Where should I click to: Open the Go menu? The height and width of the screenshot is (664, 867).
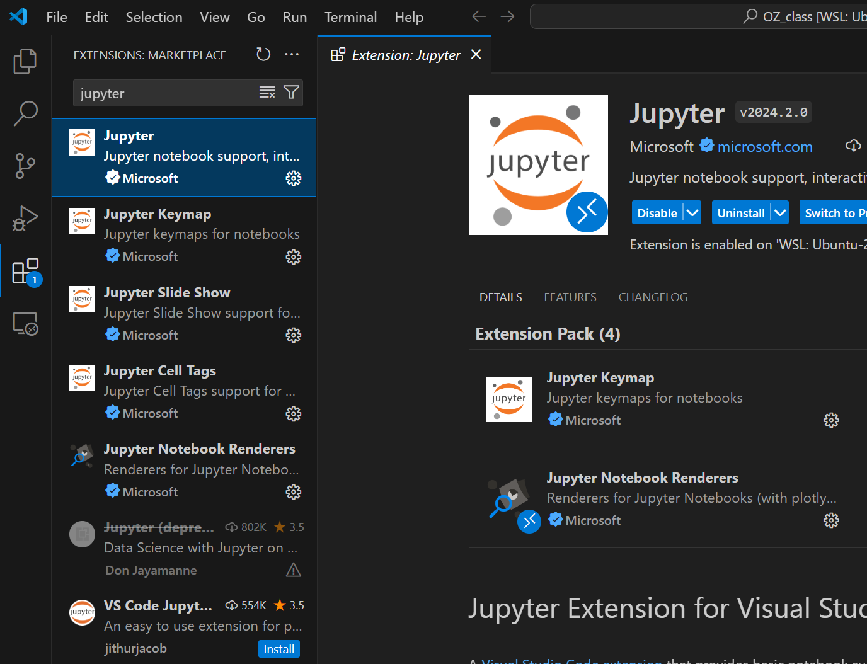[x=256, y=17]
